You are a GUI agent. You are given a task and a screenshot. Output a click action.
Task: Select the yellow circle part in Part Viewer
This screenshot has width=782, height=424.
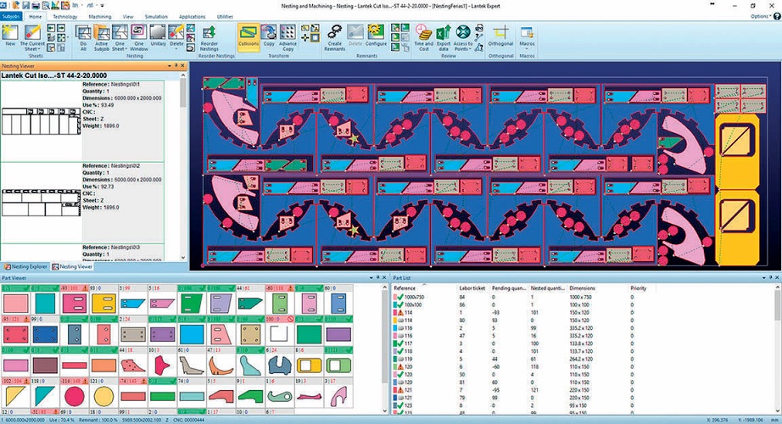[x=103, y=397]
